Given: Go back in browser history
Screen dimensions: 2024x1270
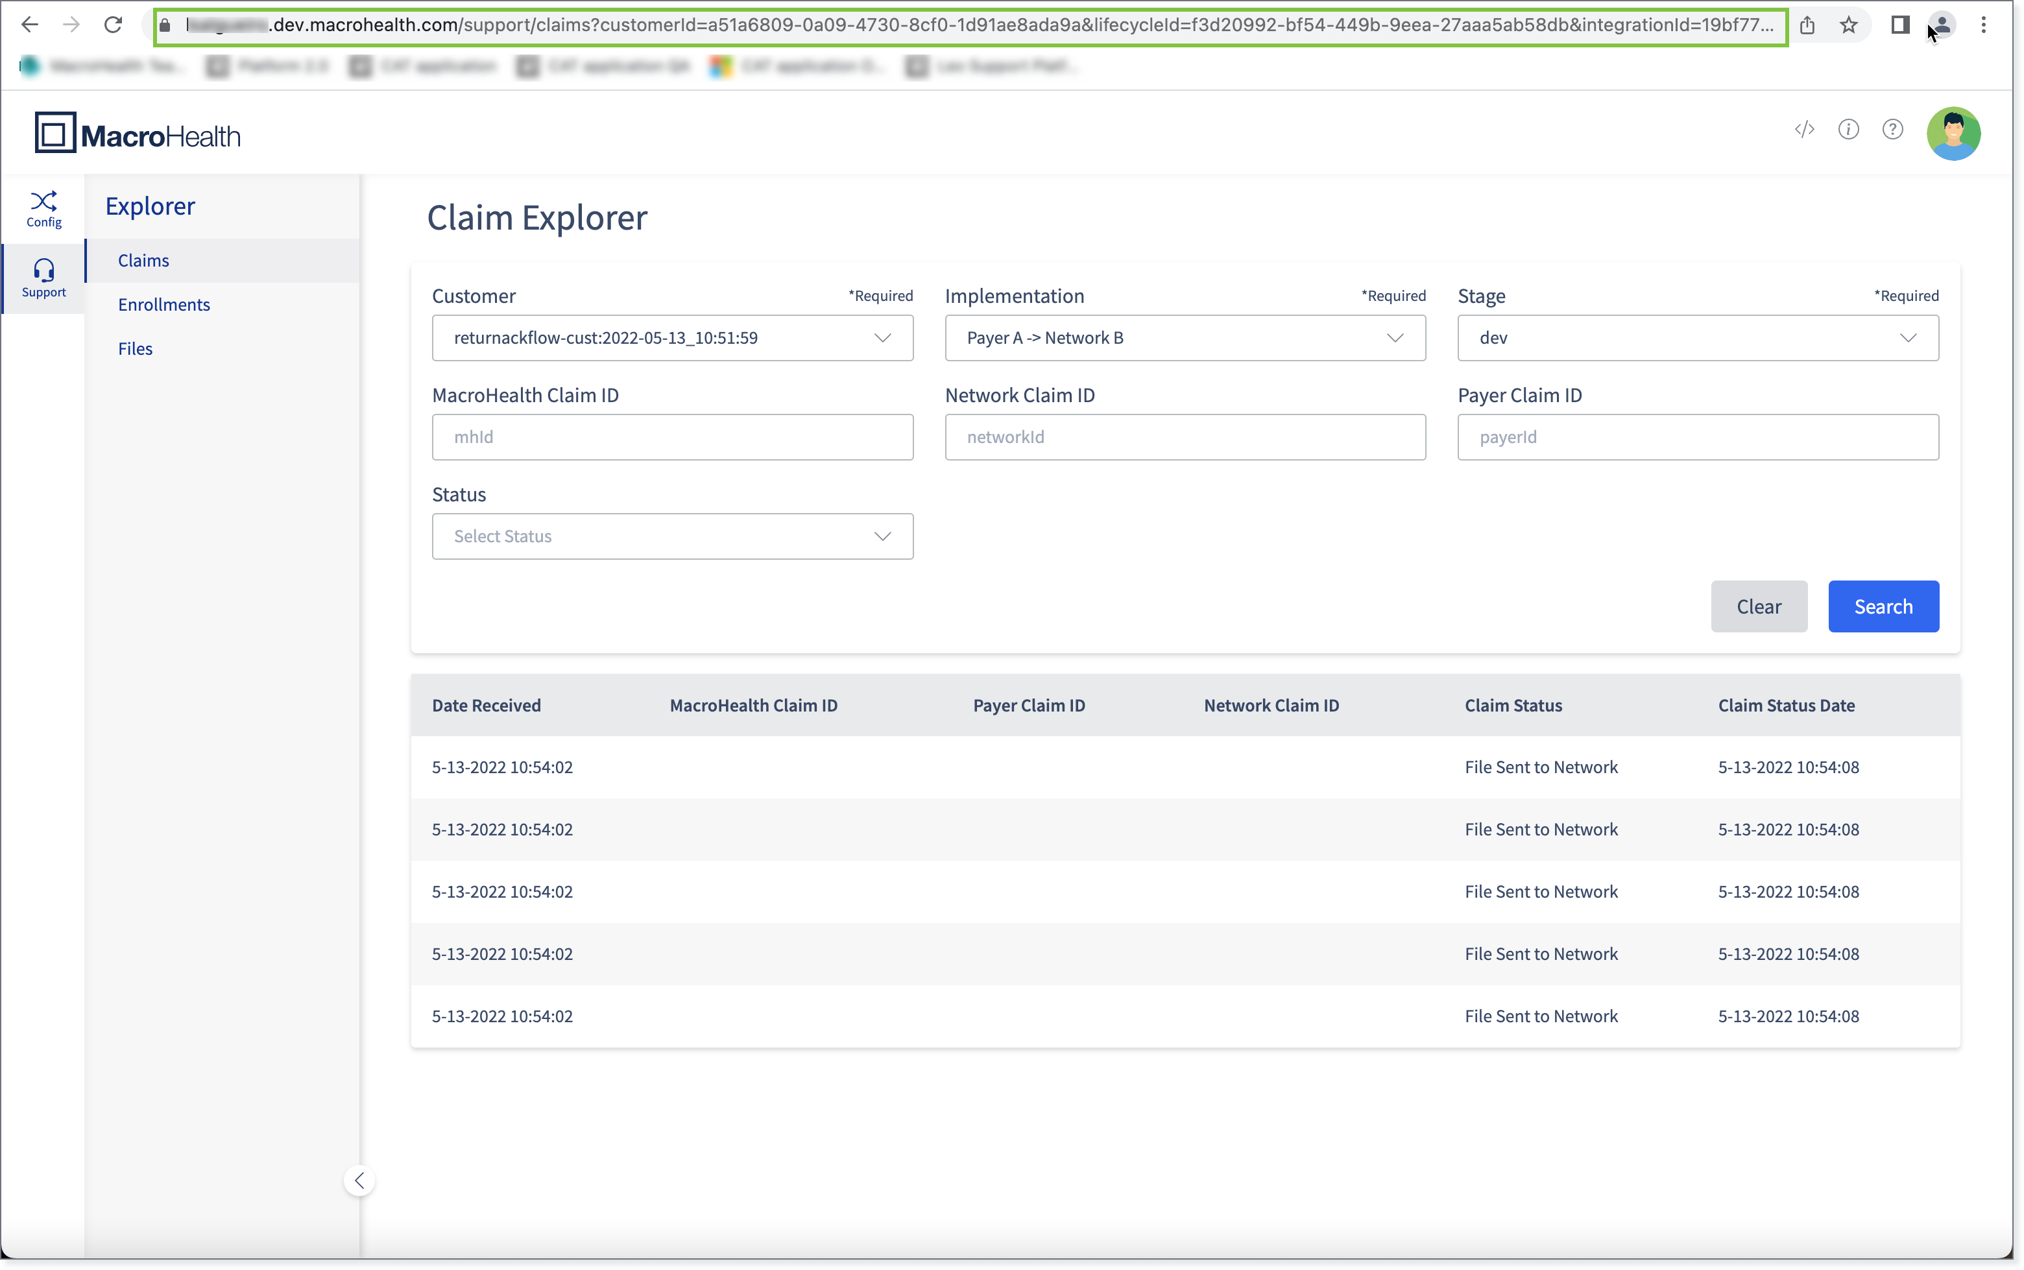Looking at the screenshot, I should (x=29, y=25).
